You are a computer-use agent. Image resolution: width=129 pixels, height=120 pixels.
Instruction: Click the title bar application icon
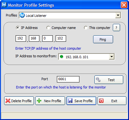click(x=4, y=5)
